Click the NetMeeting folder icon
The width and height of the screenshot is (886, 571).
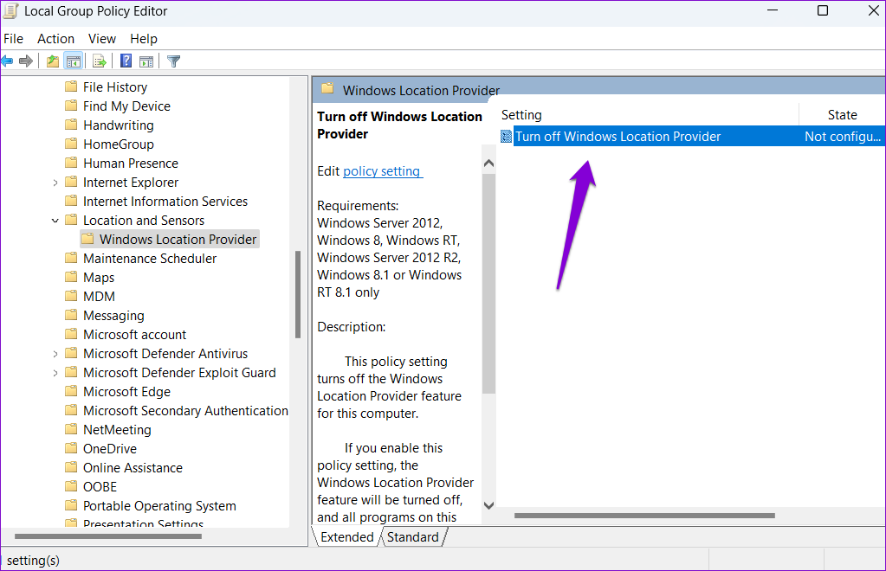coord(71,429)
